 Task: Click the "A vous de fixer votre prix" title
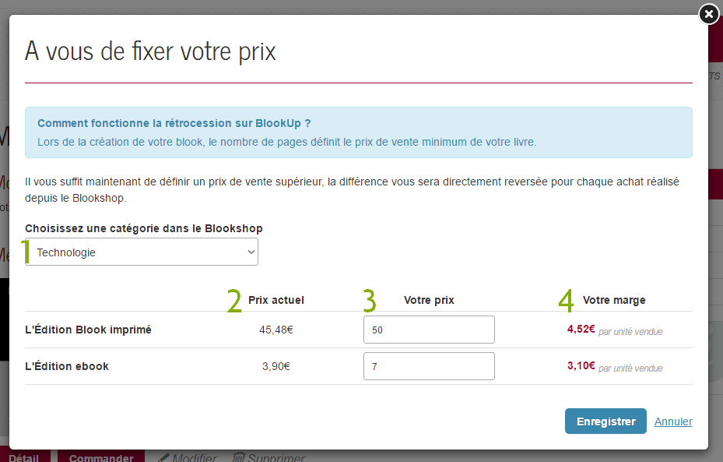coord(150,51)
